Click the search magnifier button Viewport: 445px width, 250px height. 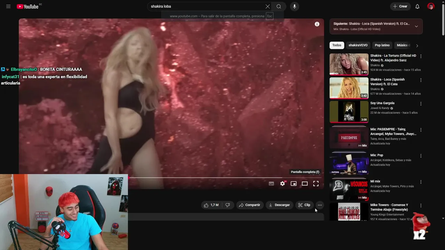point(279,7)
